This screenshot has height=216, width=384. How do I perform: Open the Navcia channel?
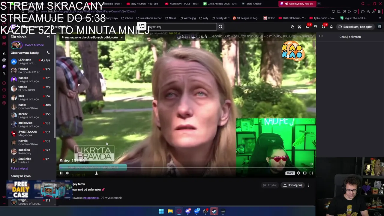point(31,142)
